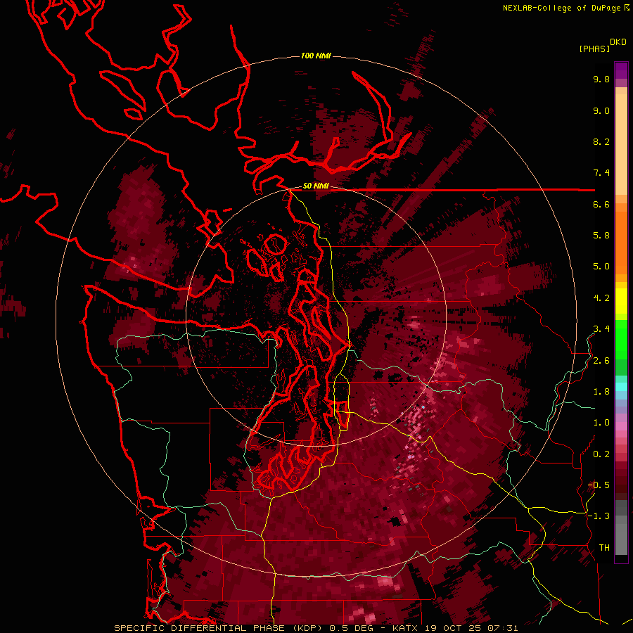The height and width of the screenshot is (633, 633).
Task: Click the 8.2 value on color scale
Action: [601, 141]
